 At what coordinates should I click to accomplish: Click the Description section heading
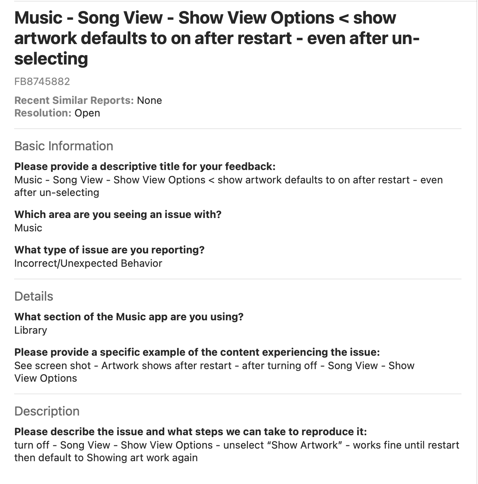coord(47,411)
